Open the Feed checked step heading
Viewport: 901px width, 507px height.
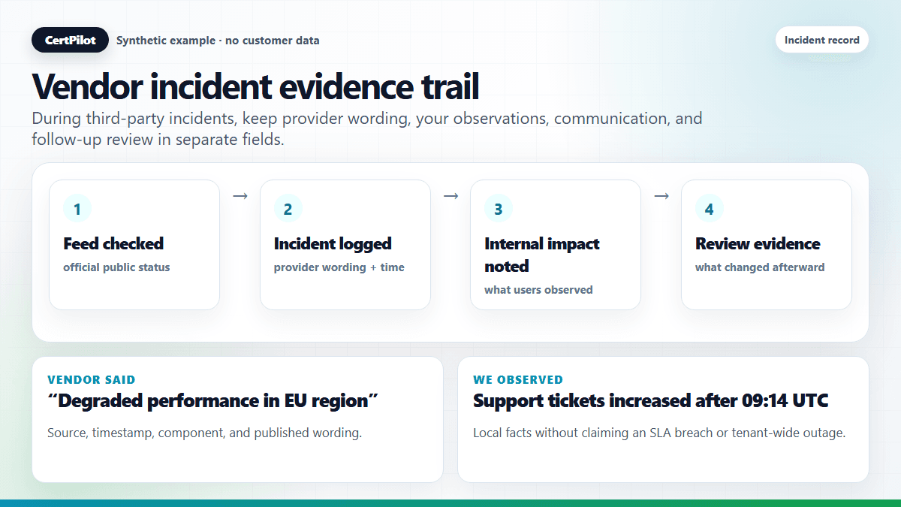113,243
